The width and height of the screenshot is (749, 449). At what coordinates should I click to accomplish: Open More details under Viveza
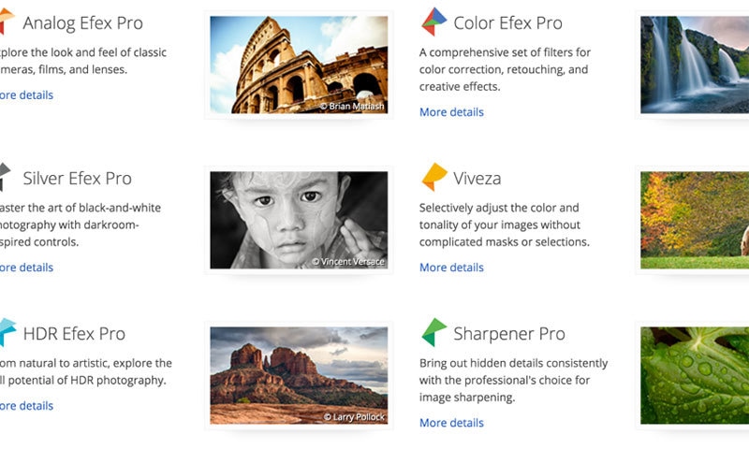point(451,268)
